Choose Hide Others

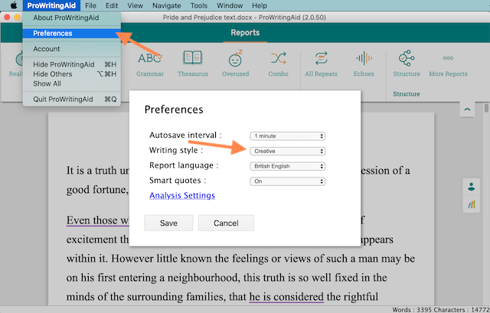71,74
